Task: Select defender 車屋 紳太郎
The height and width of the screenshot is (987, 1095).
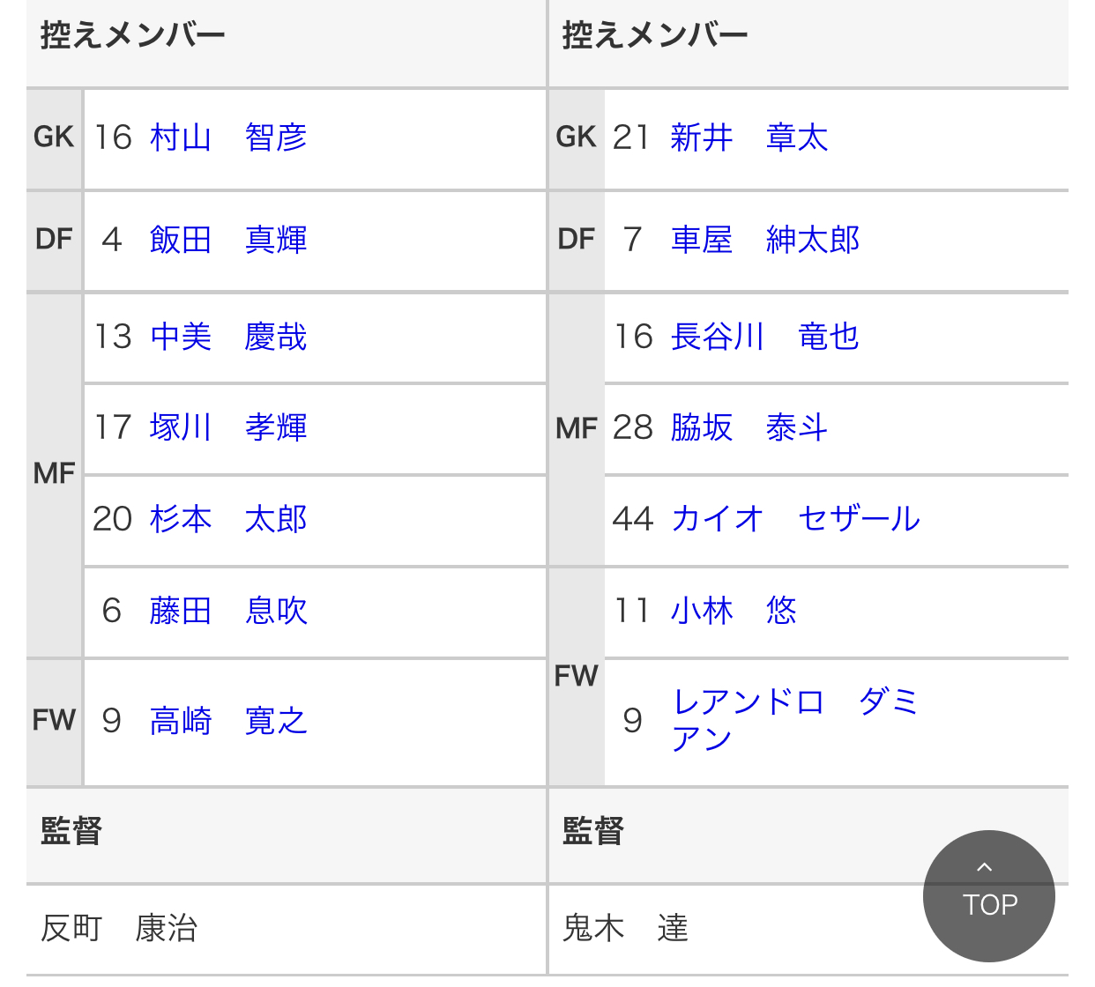Action: coord(765,240)
